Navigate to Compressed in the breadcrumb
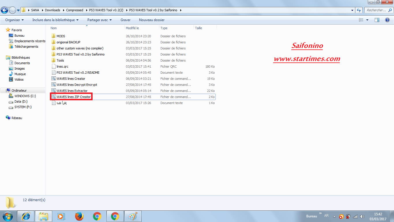The image size is (394, 222). (75, 10)
